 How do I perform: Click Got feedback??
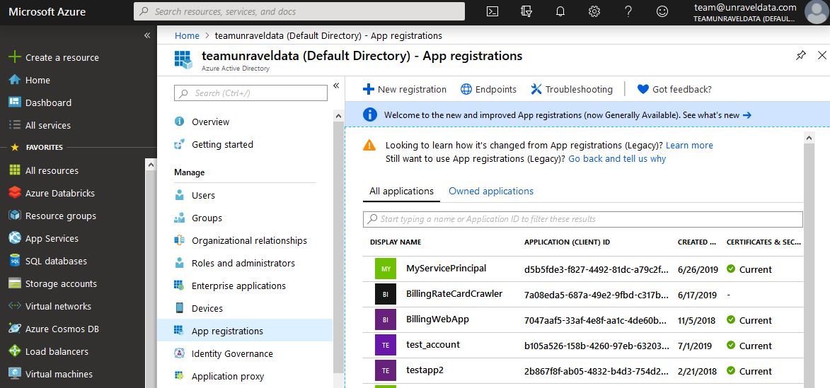point(674,89)
